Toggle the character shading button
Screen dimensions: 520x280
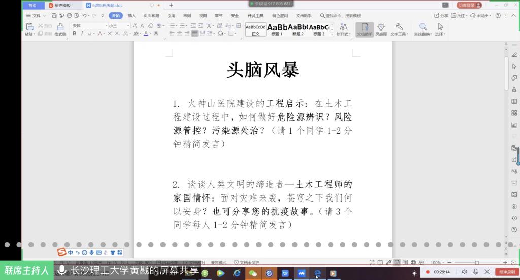[x=157, y=33]
